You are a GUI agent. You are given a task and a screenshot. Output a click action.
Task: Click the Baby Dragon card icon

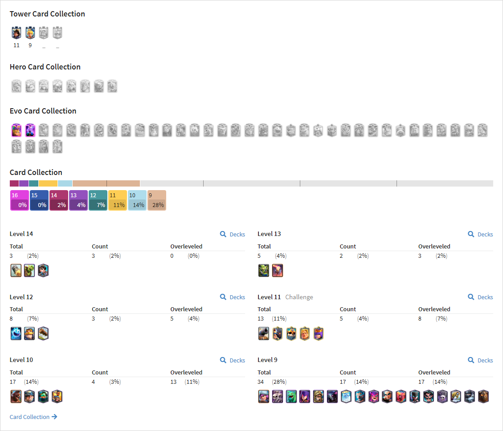(x=291, y=397)
